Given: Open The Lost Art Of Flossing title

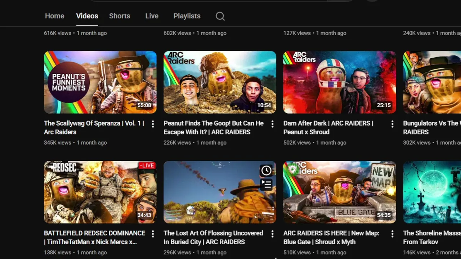Looking at the screenshot, I should click(213, 237).
